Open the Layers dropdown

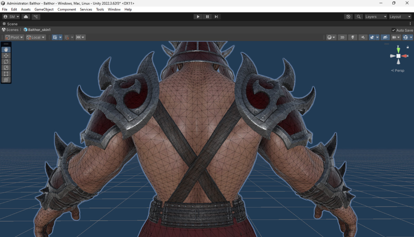(x=376, y=17)
